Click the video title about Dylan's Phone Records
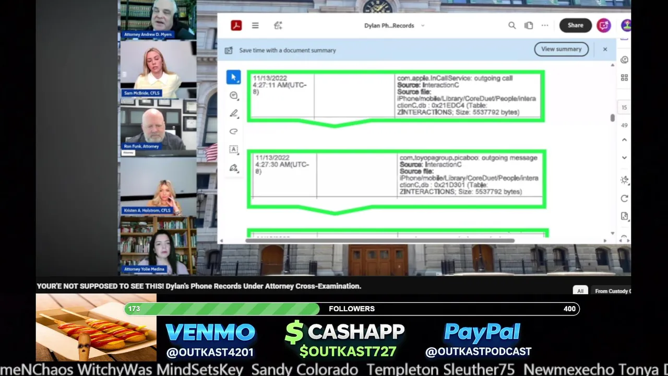Screen dimensions: 668x376 point(199,286)
